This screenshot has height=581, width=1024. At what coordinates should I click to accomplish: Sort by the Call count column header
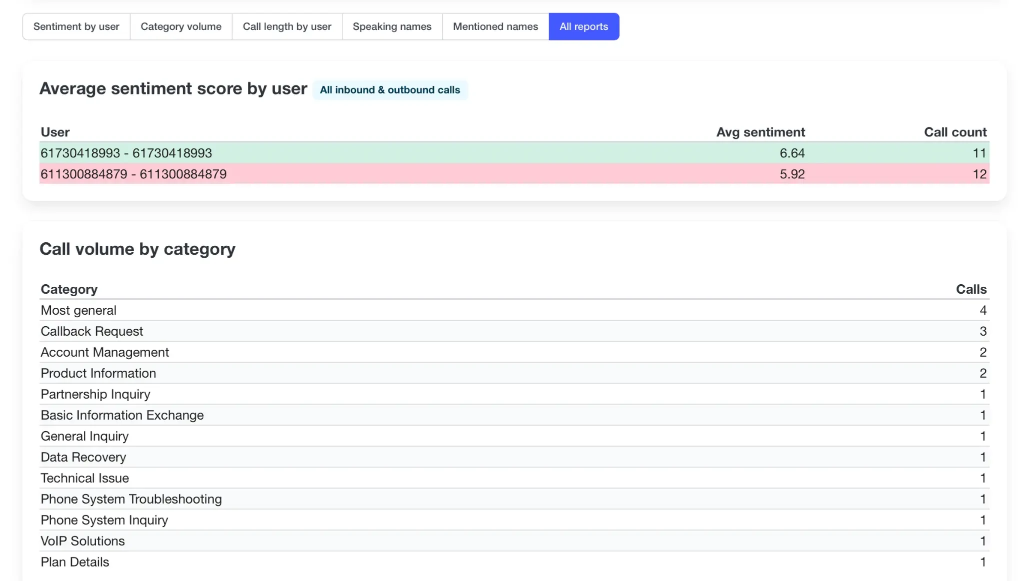pyautogui.click(x=955, y=132)
